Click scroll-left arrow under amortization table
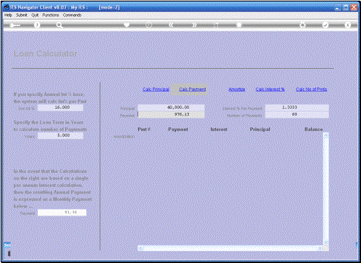 click(141, 248)
